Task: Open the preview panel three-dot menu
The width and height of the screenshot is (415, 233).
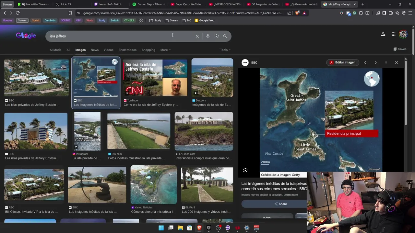Action: 386,62
